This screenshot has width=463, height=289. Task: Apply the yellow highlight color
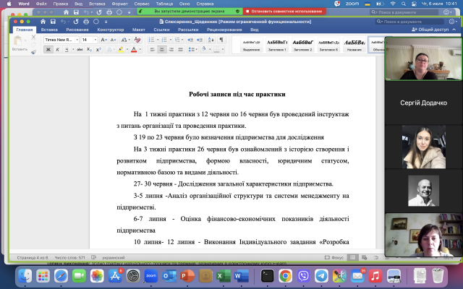[x=121, y=50]
